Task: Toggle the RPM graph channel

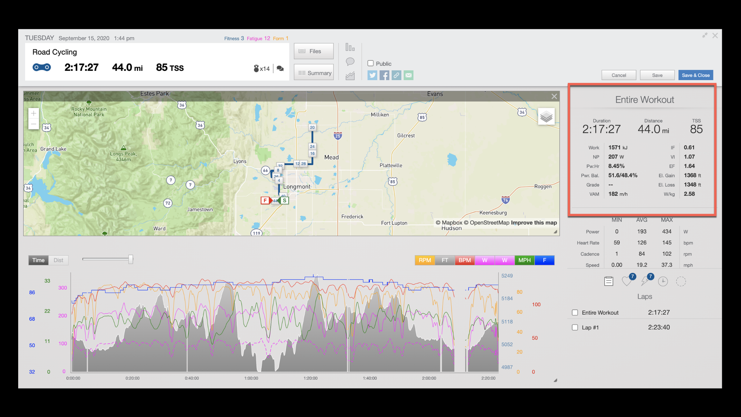Action: 425,260
